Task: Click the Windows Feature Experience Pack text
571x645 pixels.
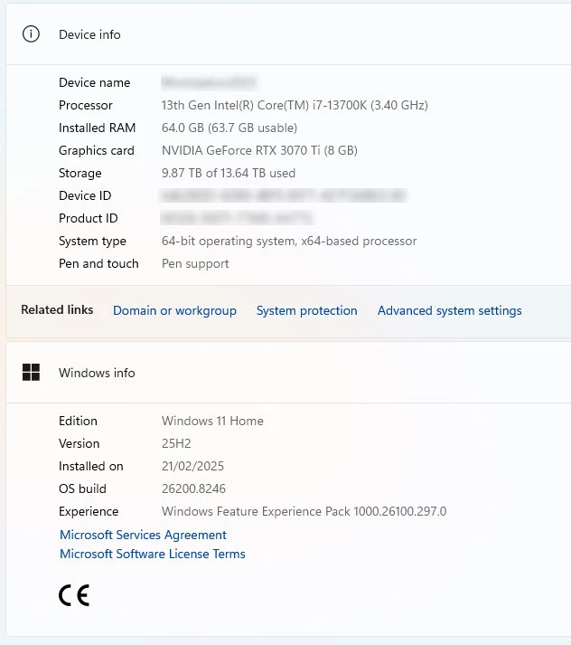Action: [x=304, y=511]
